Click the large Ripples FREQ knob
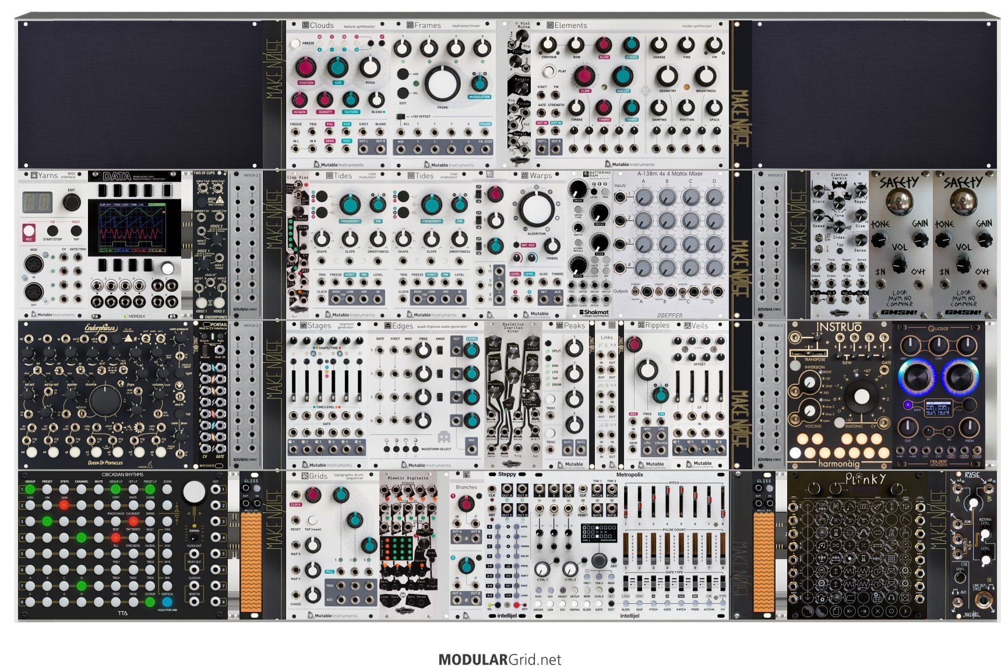This screenshot has width=1001, height=672. 646,370
